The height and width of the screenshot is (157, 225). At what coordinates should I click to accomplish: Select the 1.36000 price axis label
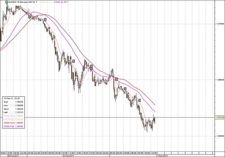pyautogui.click(x=220, y=80)
